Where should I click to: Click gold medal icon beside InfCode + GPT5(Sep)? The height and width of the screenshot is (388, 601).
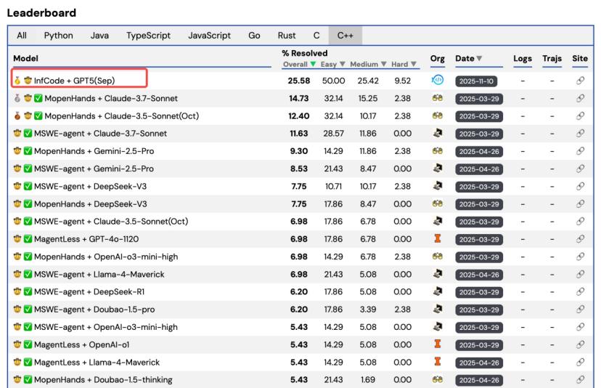pos(17,80)
